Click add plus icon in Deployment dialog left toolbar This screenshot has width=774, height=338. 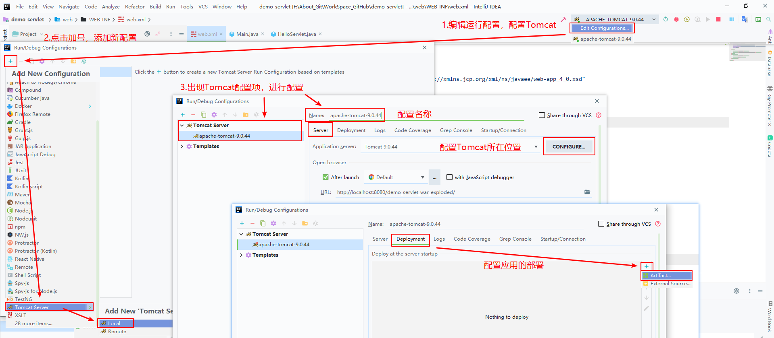pyautogui.click(x=242, y=223)
